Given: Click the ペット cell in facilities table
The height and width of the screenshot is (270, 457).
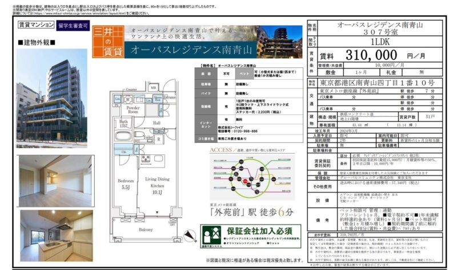Looking at the screenshot, I should pos(244,74).
